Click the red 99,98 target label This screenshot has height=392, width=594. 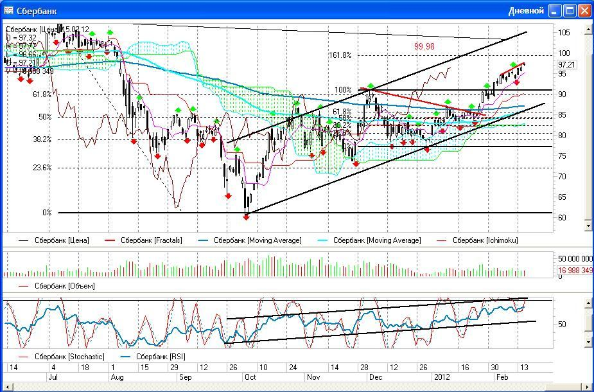[x=424, y=46]
